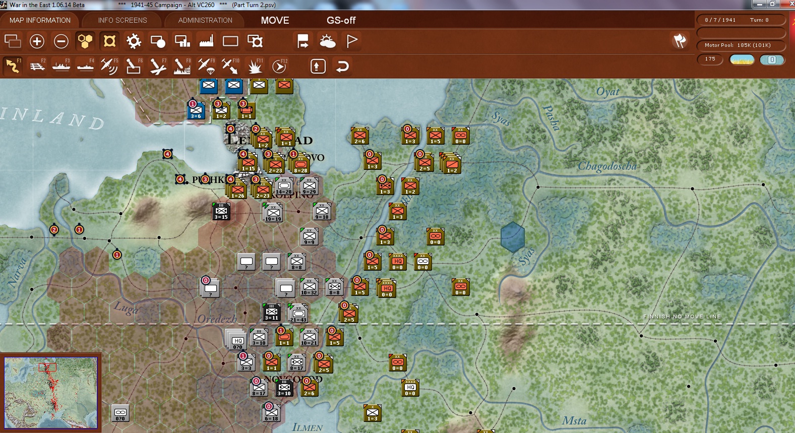Click the F12 end turn icon
Viewport: 795px width, 433px height.
point(279,66)
